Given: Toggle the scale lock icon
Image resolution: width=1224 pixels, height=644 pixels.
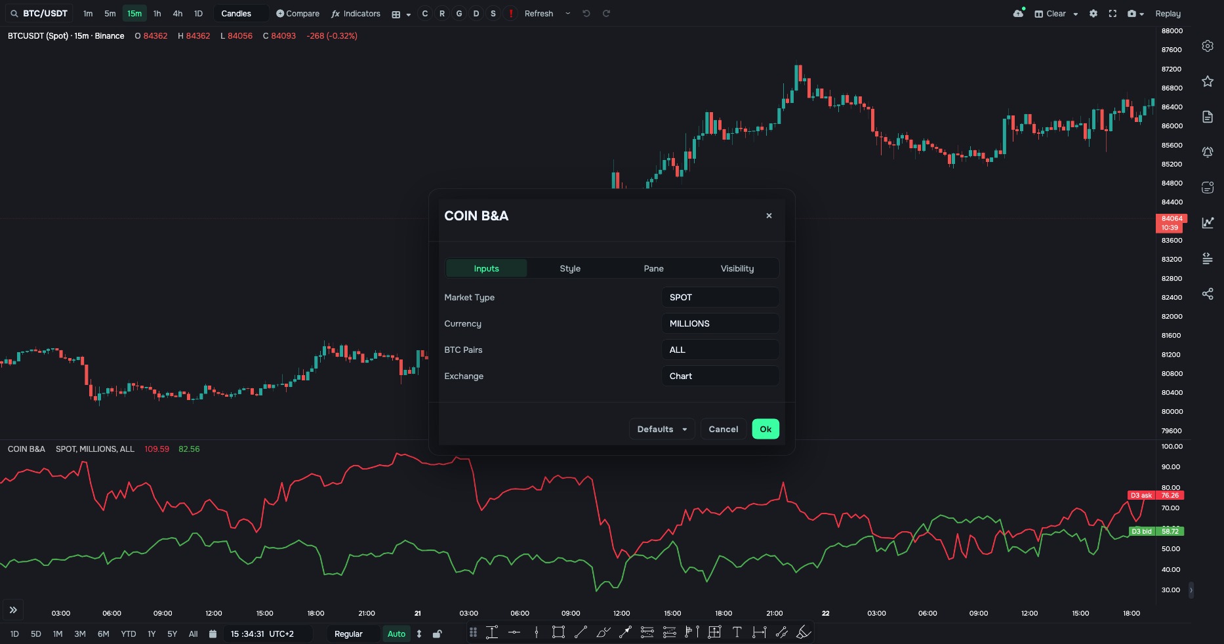Looking at the screenshot, I should 438,634.
